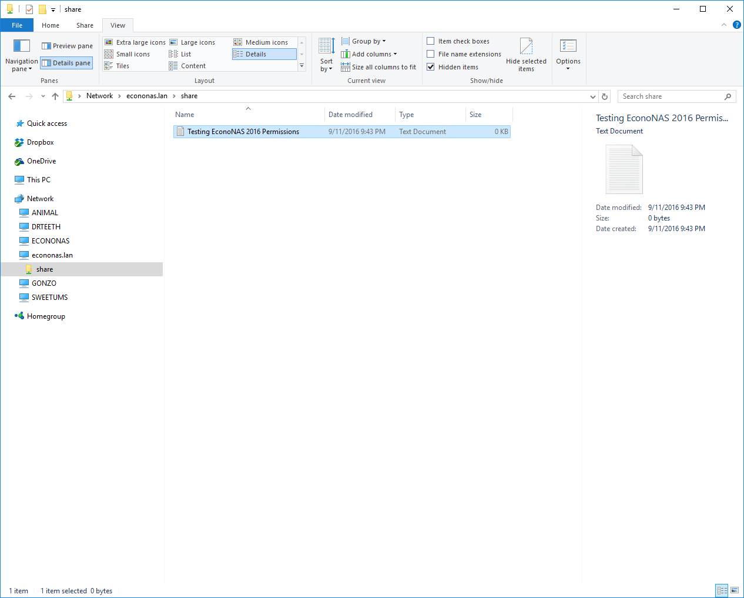Image resolution: width=744 pixels, height=598 pixels.
Task: Switch to Medium icons layout
Action: (x=261, y=42)
